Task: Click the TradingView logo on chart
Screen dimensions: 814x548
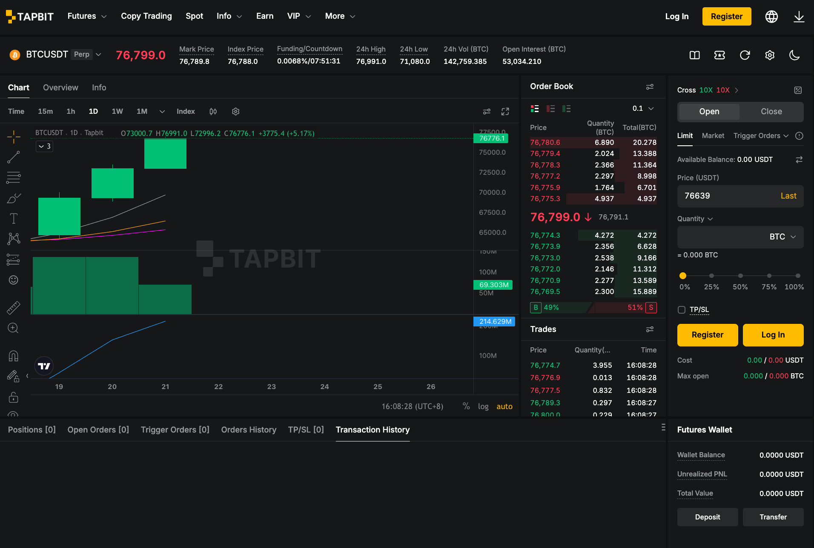Action: coord(44,366)
